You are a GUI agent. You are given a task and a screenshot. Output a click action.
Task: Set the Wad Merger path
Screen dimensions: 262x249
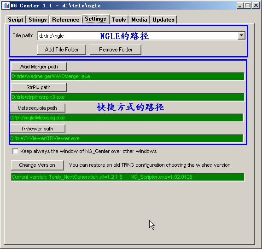(x=39, y=67)
